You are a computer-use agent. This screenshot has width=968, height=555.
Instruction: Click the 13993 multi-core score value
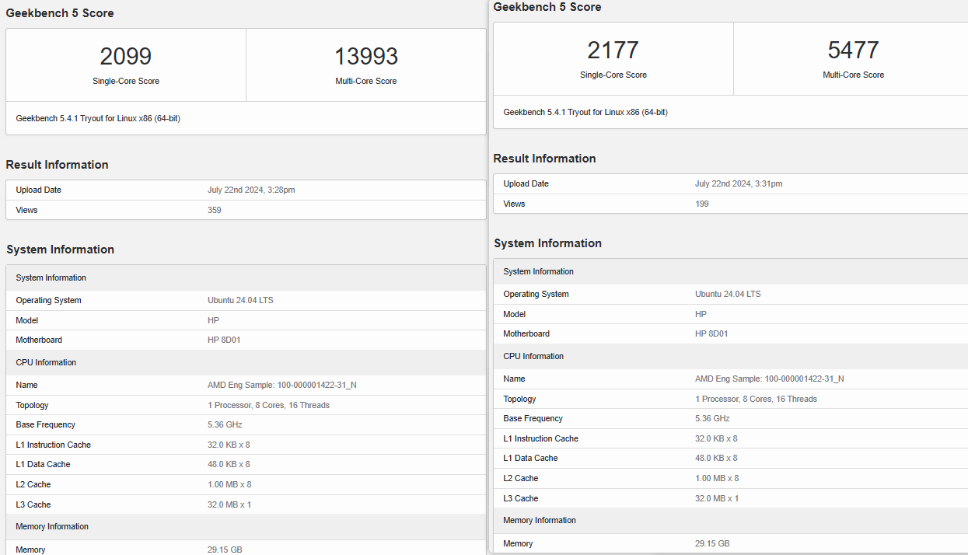365,57
